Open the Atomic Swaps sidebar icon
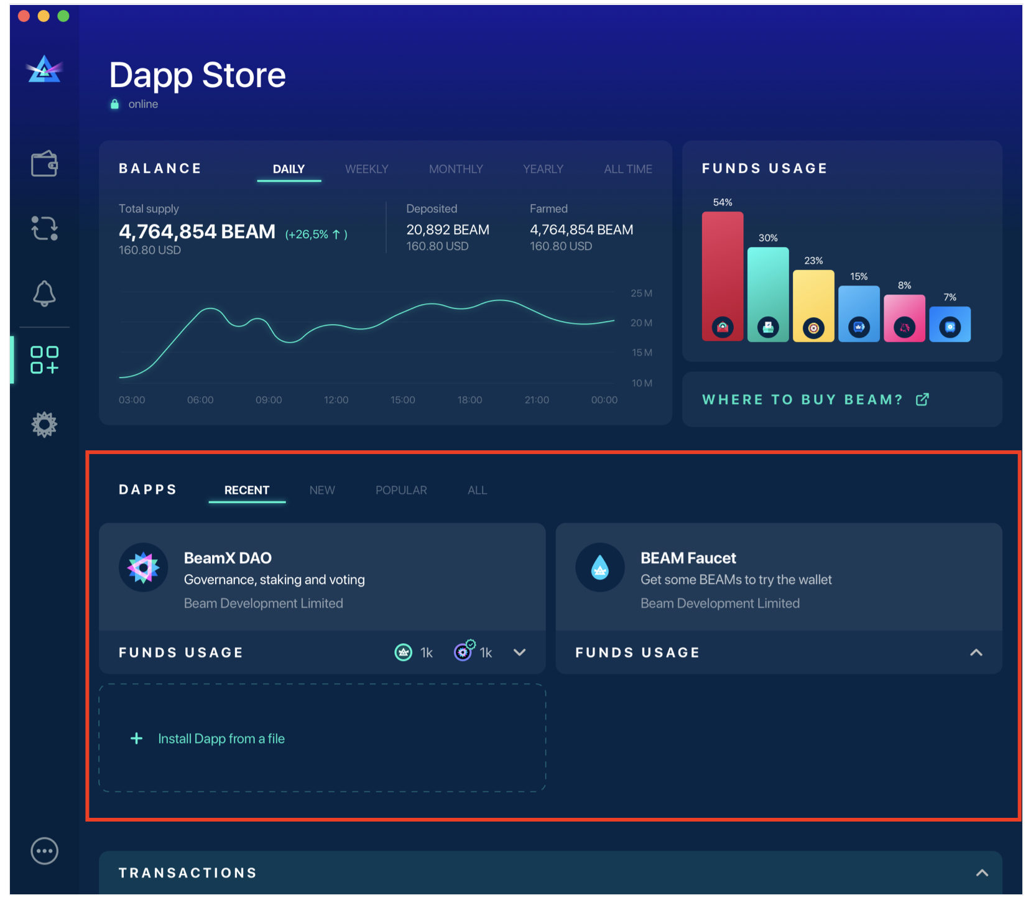Viewport: 1031px width, 908px height. [x=44, y=229]
